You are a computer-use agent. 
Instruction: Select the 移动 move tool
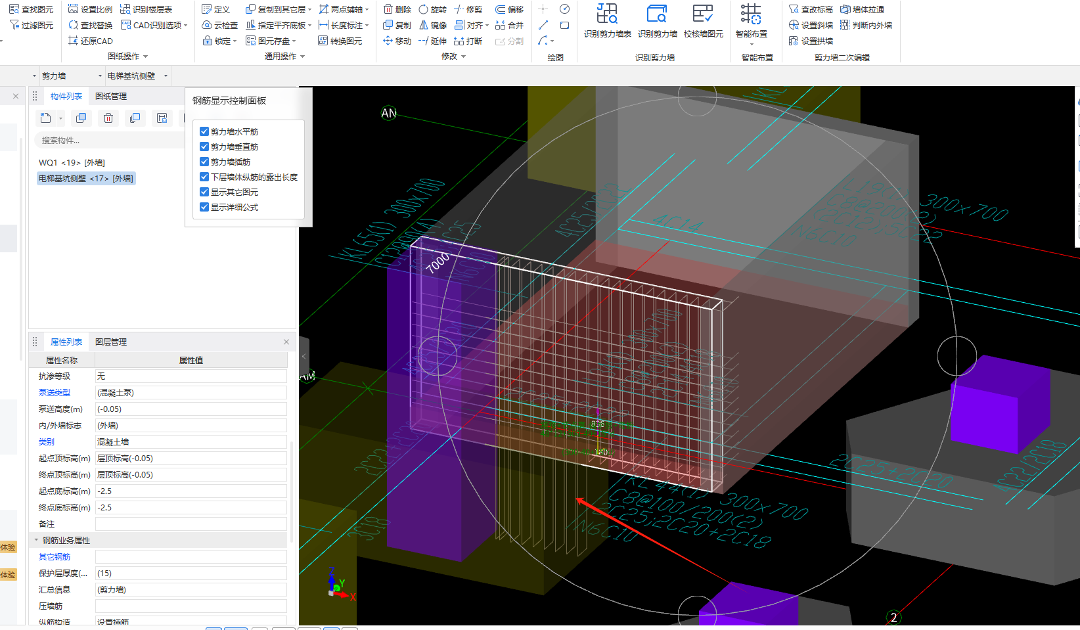(x=397, y=41)
